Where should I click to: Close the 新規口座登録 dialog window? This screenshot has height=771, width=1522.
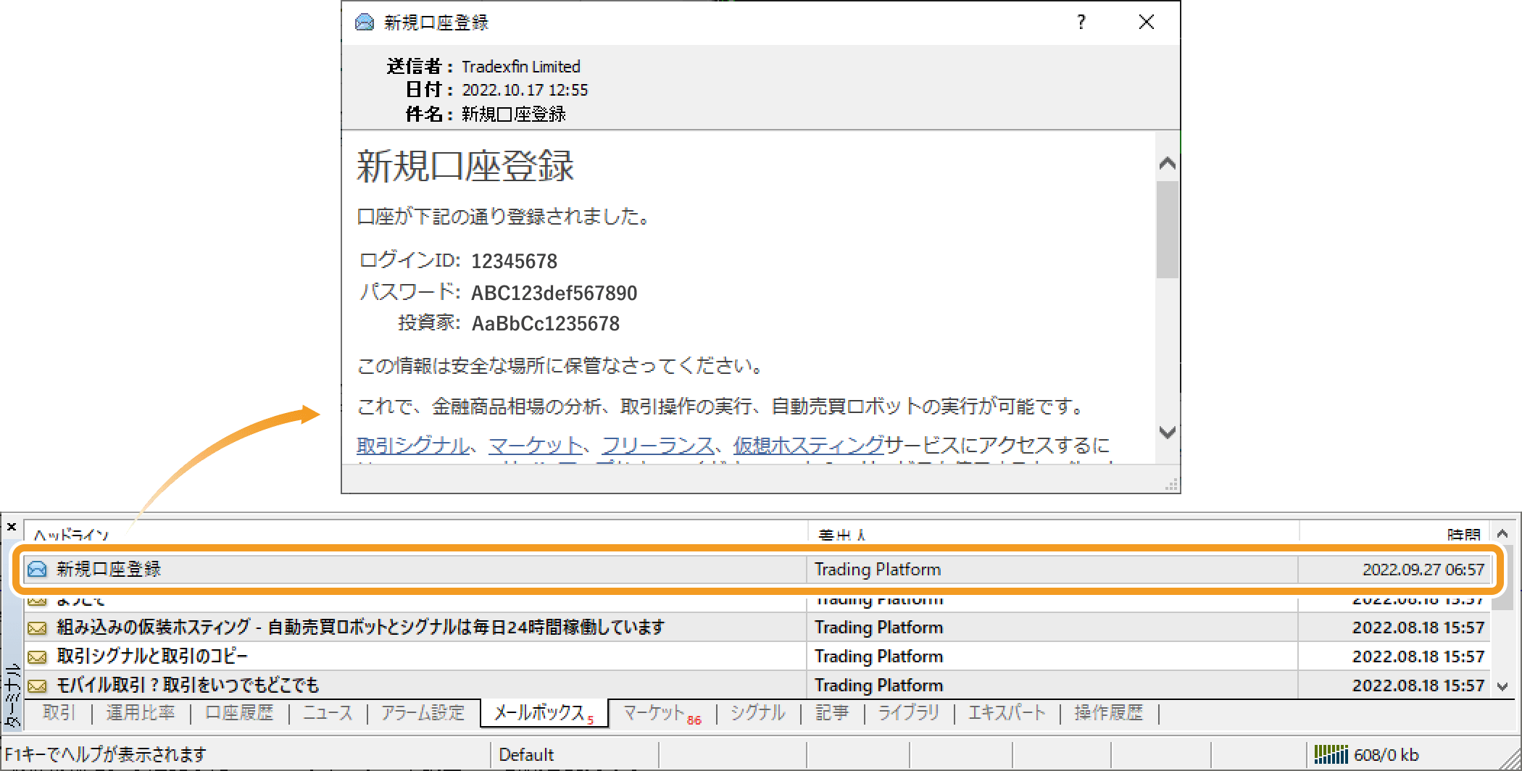click(1147, 22)
